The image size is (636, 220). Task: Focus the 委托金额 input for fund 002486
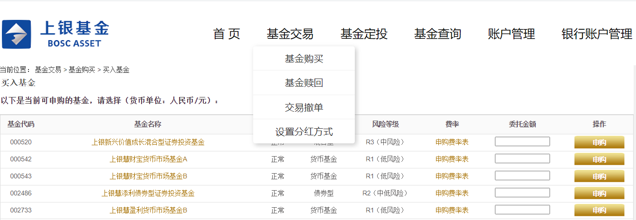pyautogui.click(x=522, y=193)
